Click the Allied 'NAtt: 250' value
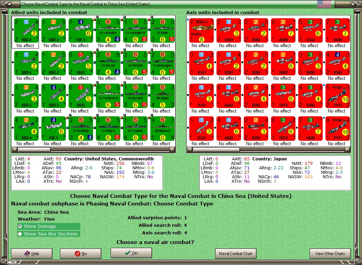Viewport: 362px width, 265px height. (114, 163)
